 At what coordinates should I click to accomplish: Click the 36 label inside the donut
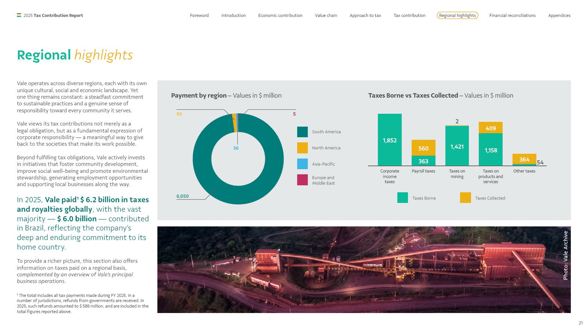pyautogui.click(x=236, y=148)
